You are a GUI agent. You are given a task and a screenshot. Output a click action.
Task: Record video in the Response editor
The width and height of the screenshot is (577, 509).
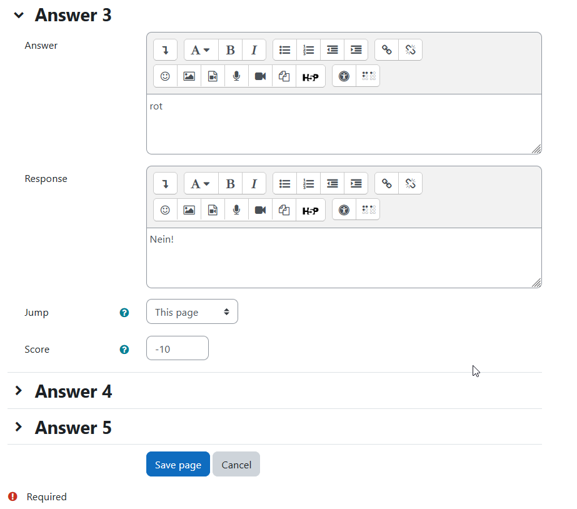[x=260, y=210]
